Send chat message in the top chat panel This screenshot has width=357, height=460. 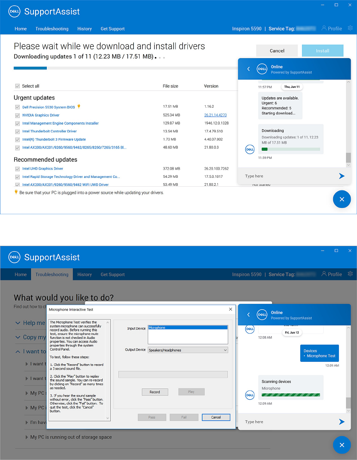coord(342,176)
